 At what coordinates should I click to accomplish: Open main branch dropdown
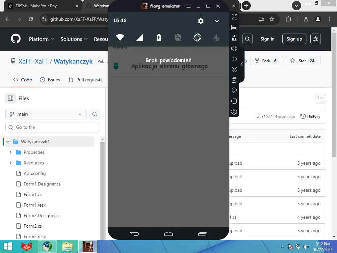point(46,114)
